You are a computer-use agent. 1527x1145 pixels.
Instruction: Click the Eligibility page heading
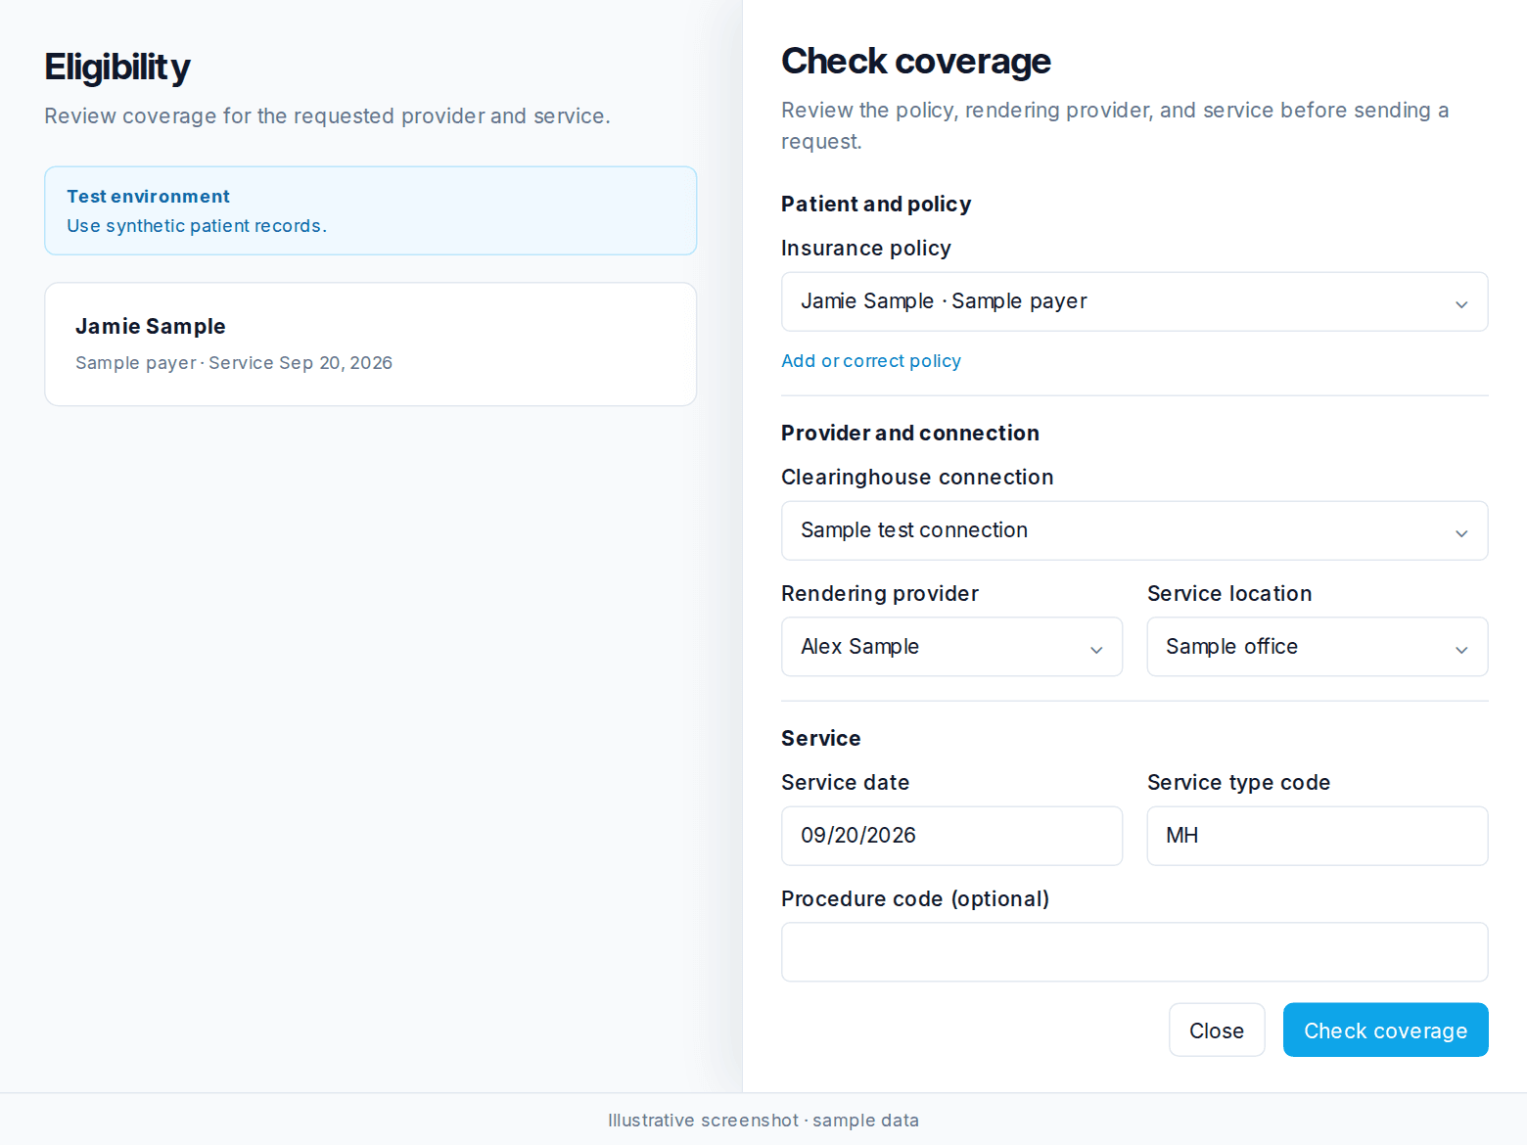[117, 68]
